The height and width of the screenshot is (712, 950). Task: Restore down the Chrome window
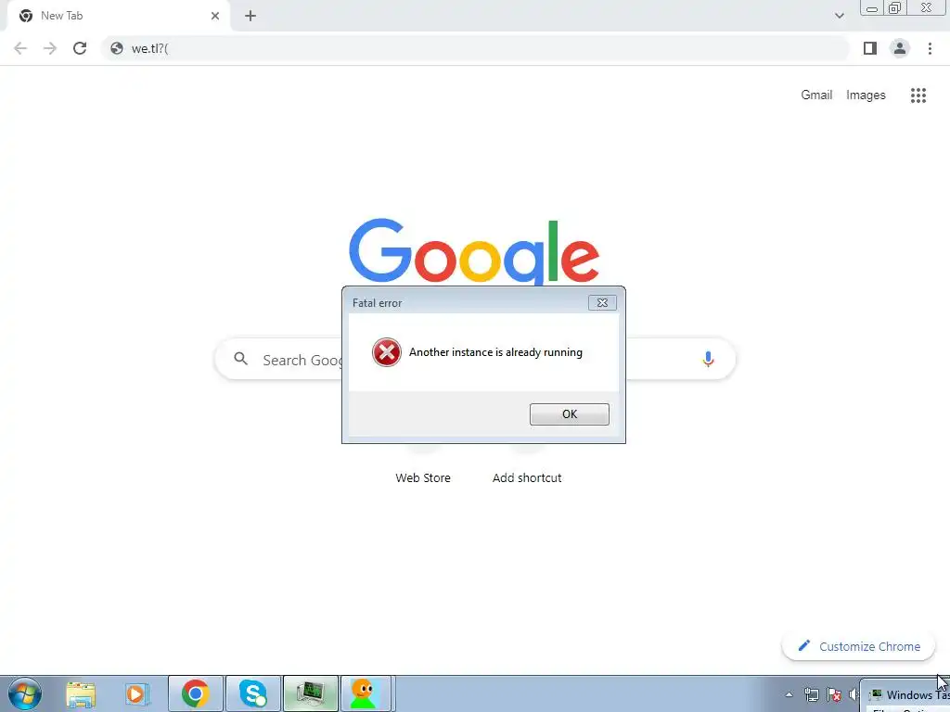click(894, 8)
